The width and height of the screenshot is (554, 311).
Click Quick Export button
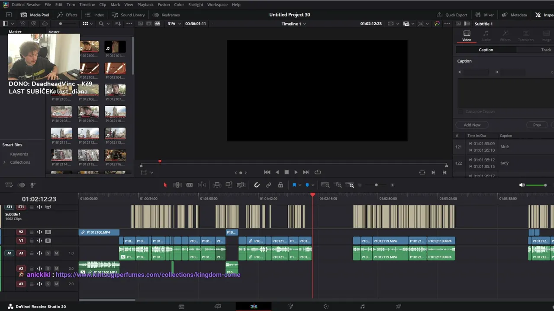pyautogui.click(x=452, y=15)
